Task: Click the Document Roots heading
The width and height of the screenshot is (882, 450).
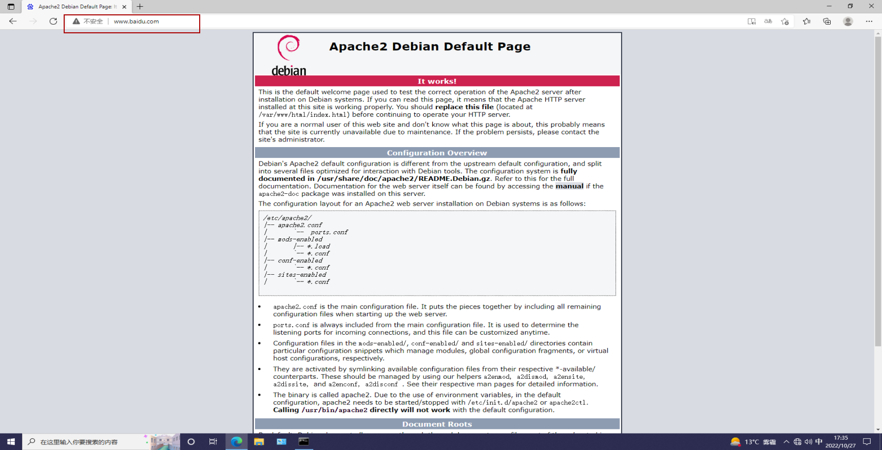Action: pos(437,424)
